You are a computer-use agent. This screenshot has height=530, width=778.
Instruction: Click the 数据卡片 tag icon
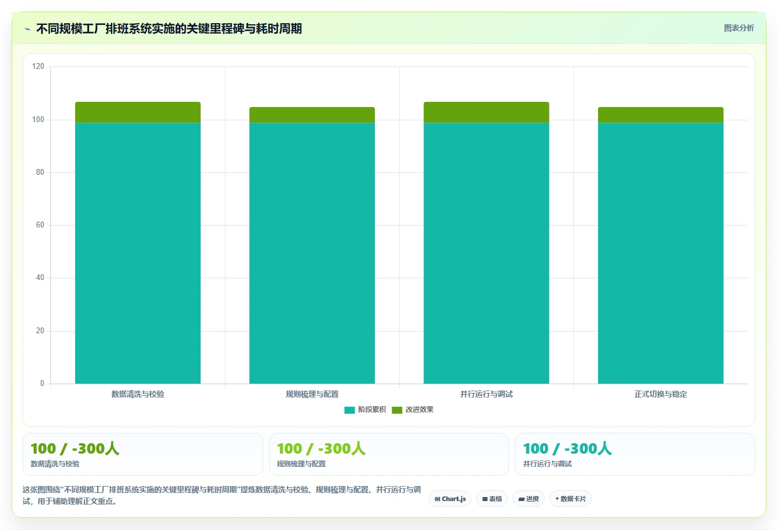557,499
